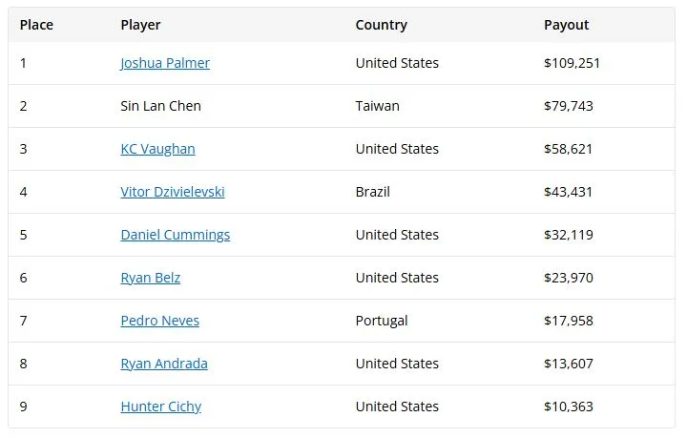Open Joshua Palmer's player profile link

click(x=165, y=63)
